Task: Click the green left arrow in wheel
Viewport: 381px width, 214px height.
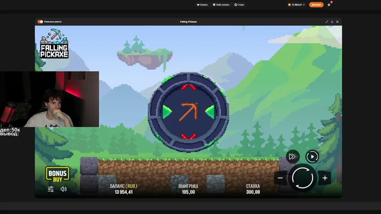Action: coord(167,112)
